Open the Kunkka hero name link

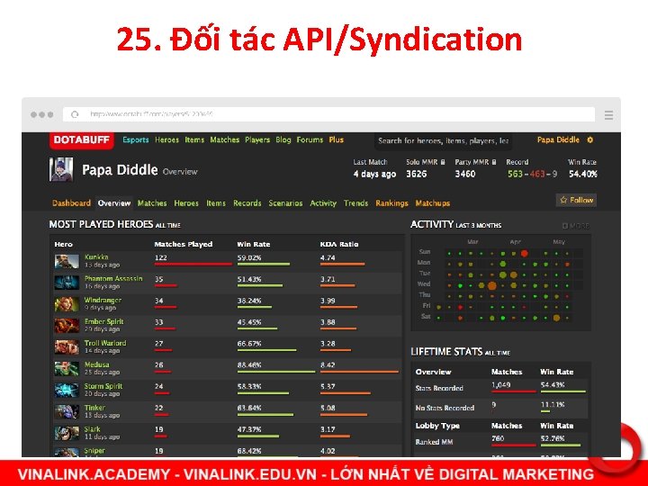(96, 257)
